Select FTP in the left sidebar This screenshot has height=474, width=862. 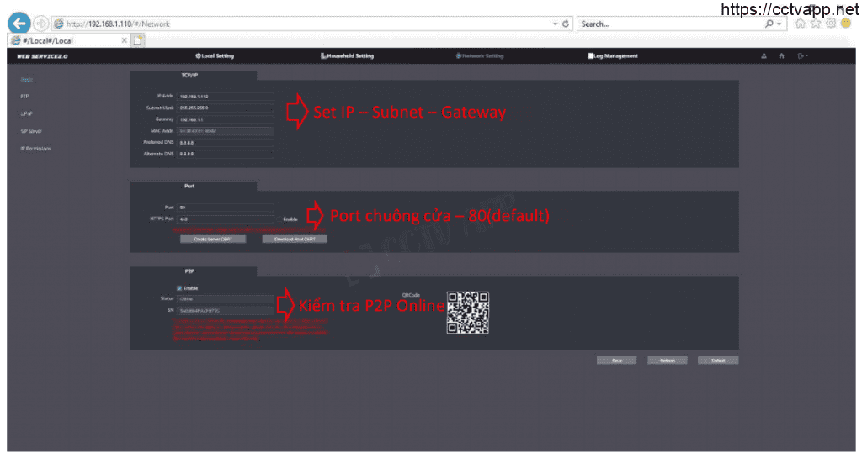[24, 97]
